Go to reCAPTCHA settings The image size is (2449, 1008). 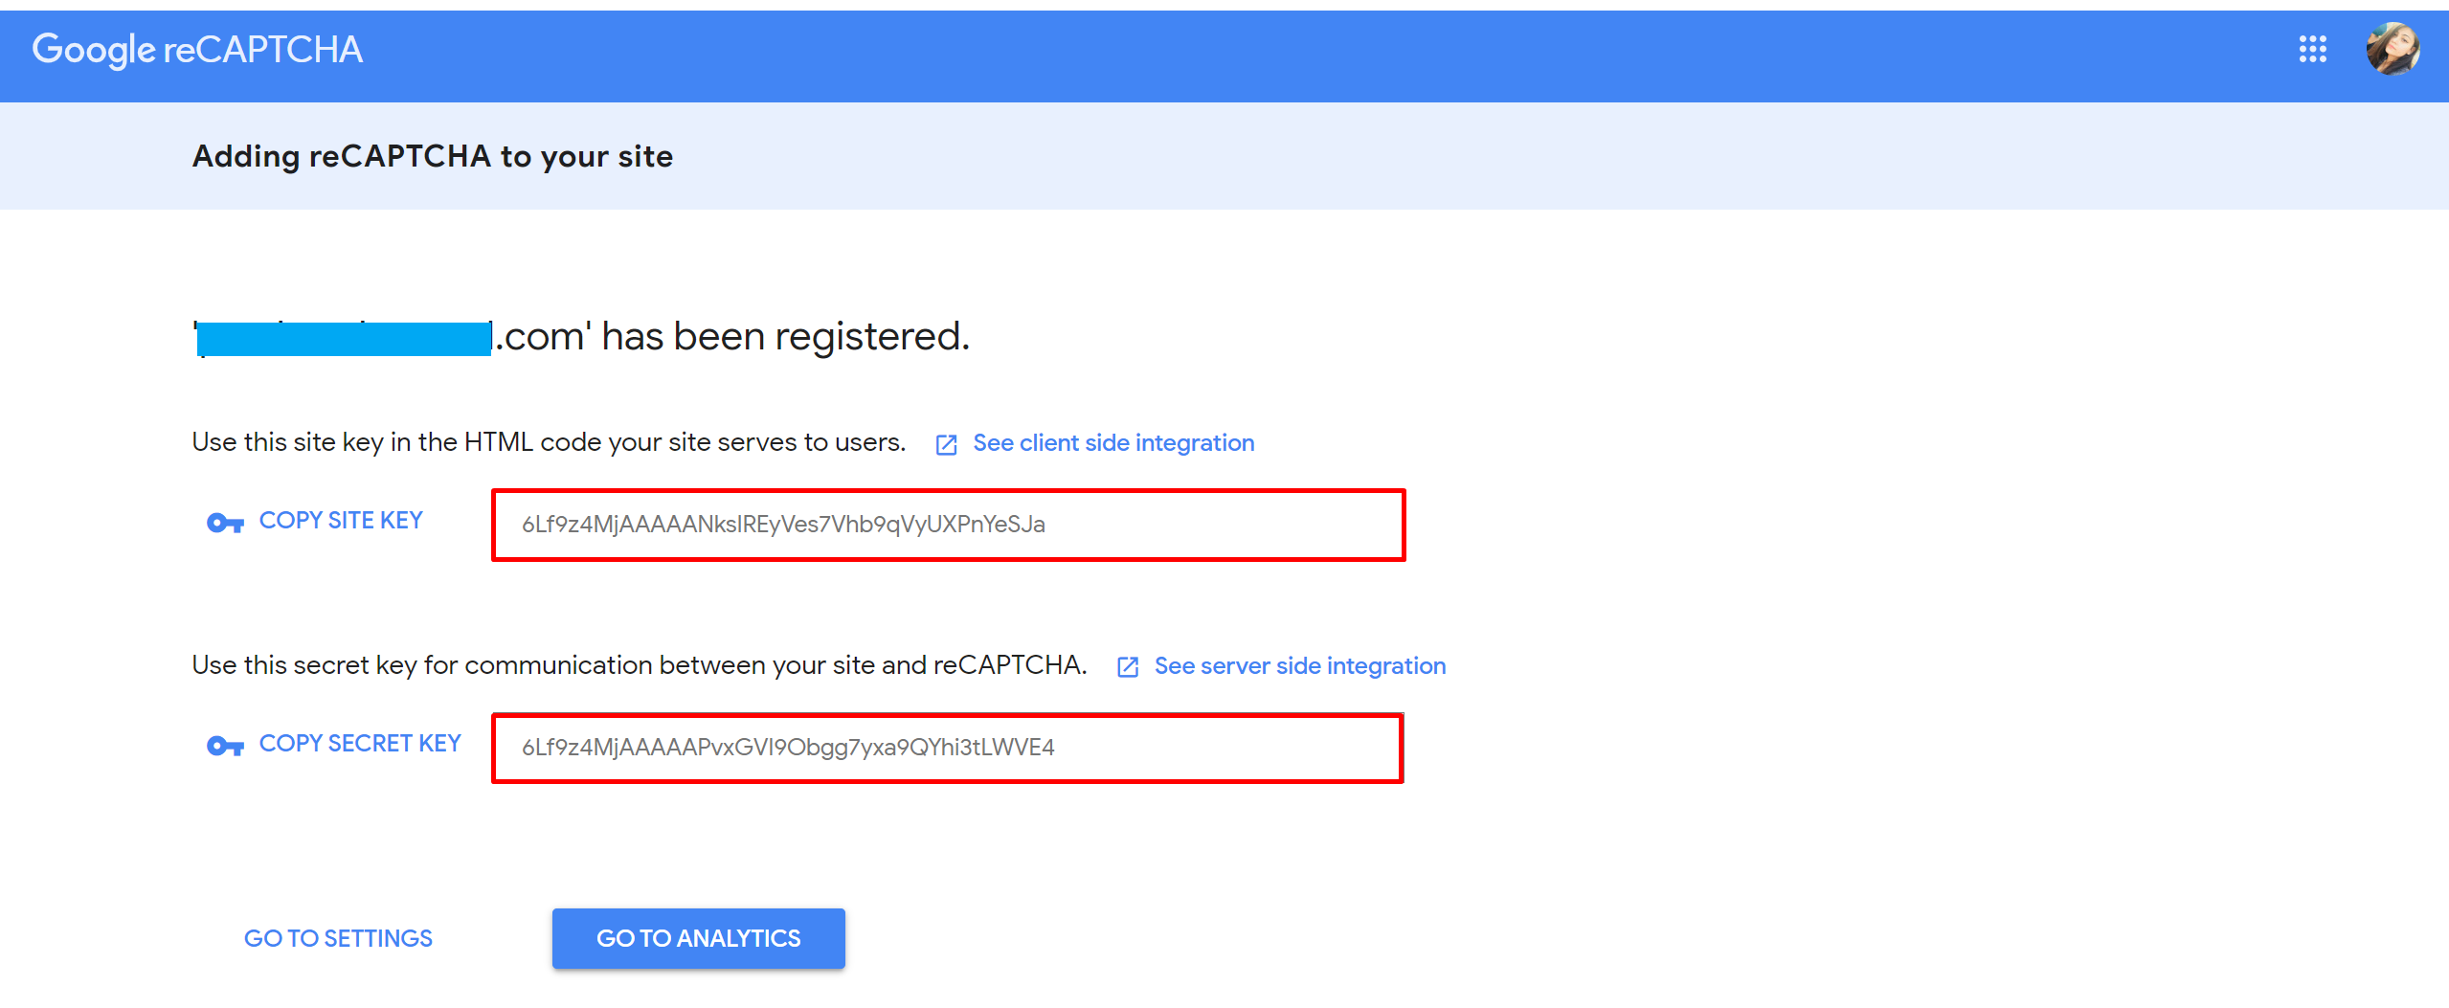pyautogui.click(x=338, y=938)
